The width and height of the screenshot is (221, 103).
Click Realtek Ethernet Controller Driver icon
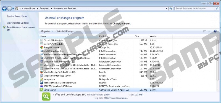[41, 83]
